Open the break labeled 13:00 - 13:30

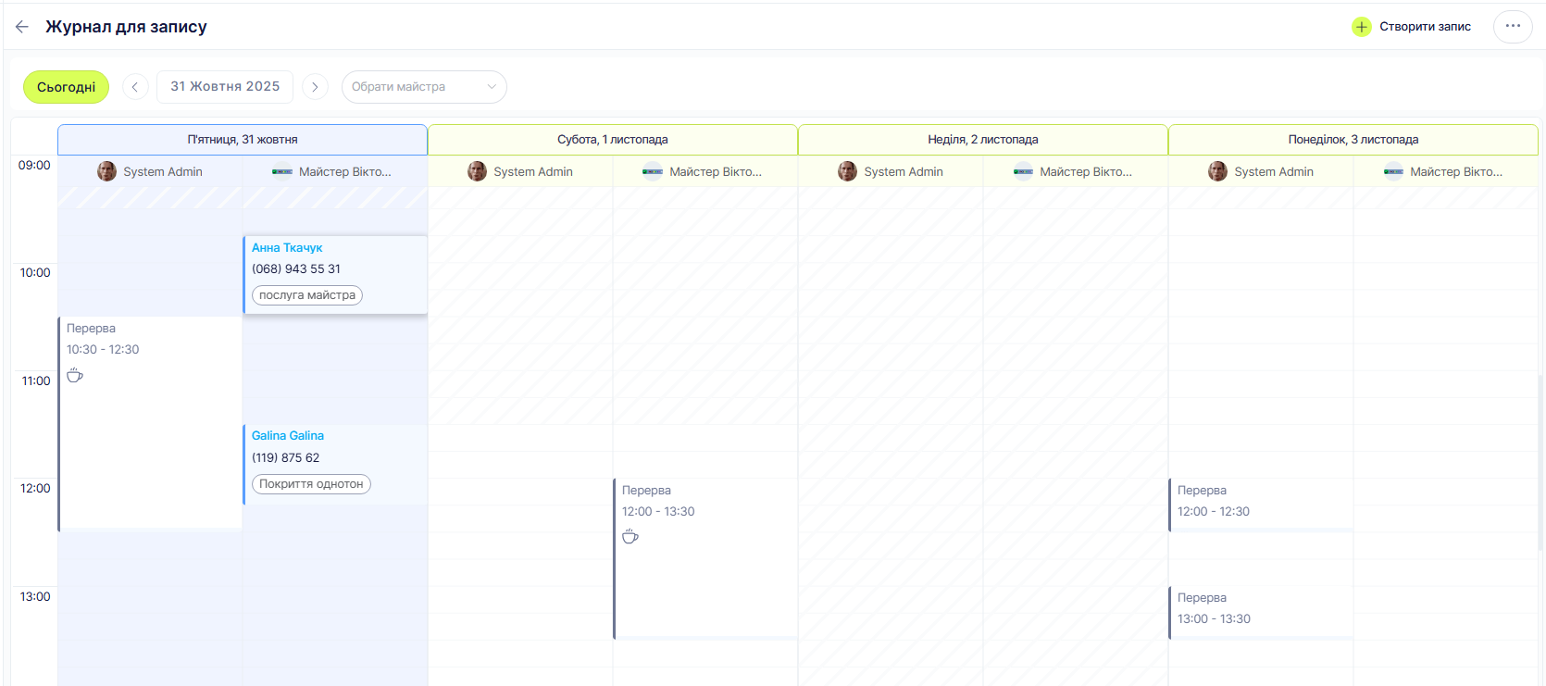click(1261, 612)
